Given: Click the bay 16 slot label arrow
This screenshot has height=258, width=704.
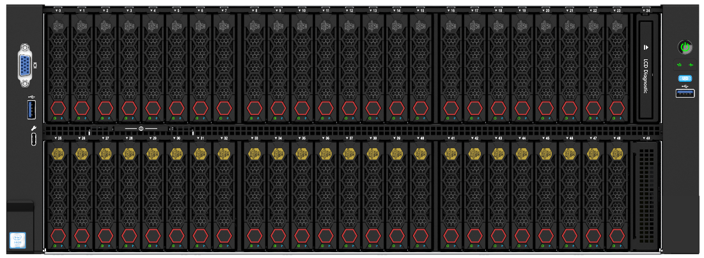Looking at the screenshot, I should click(451, 11).
